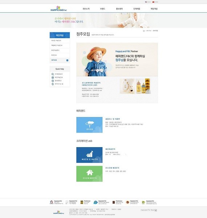
Task: Expand the plus icon beside 점주모집 in sidebar
Action: click(67, 60)
